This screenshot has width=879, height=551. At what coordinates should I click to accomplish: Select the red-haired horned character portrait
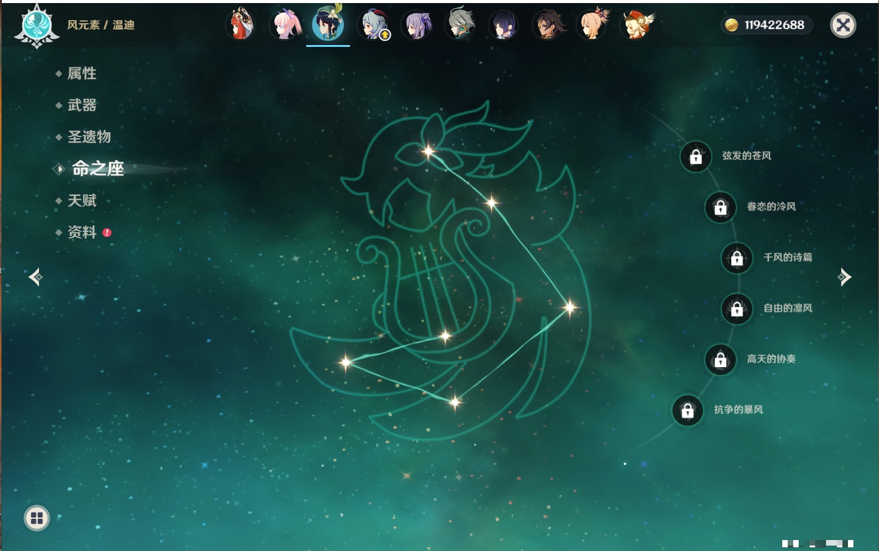coord(241,25)
